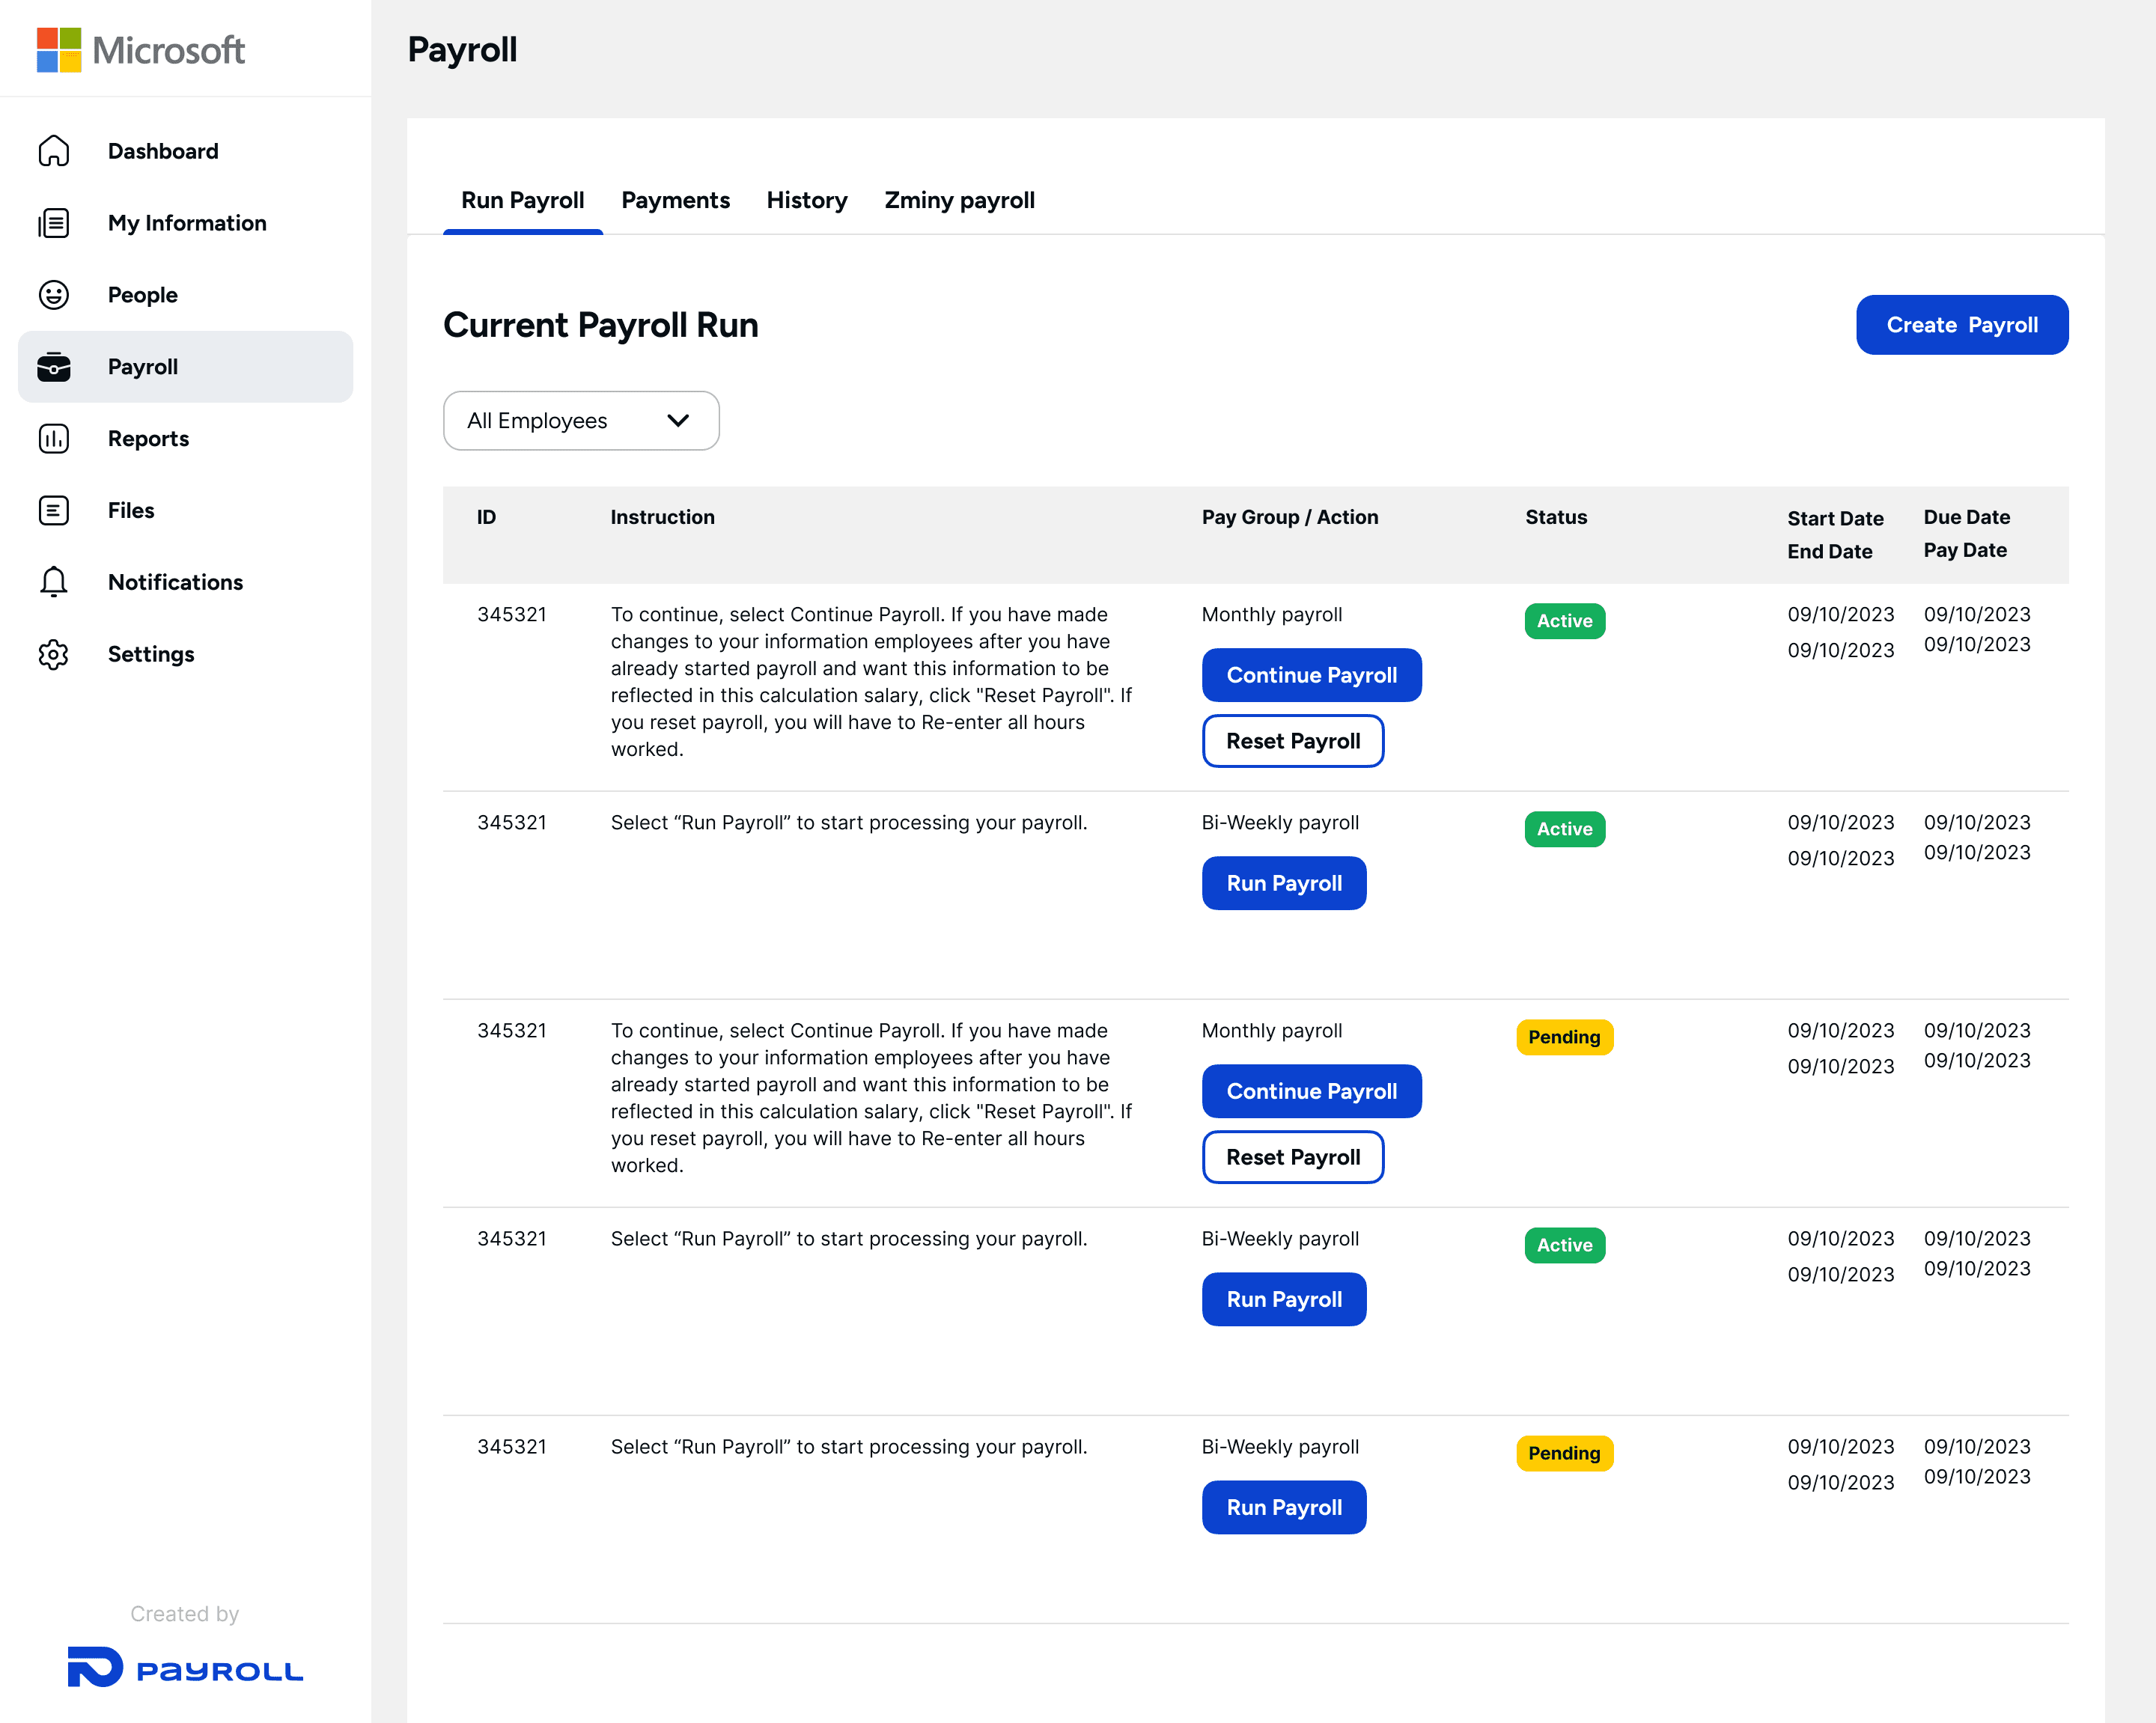Click the Microsoft logo
The image size is (2156, 1723).
click(141, 50)
